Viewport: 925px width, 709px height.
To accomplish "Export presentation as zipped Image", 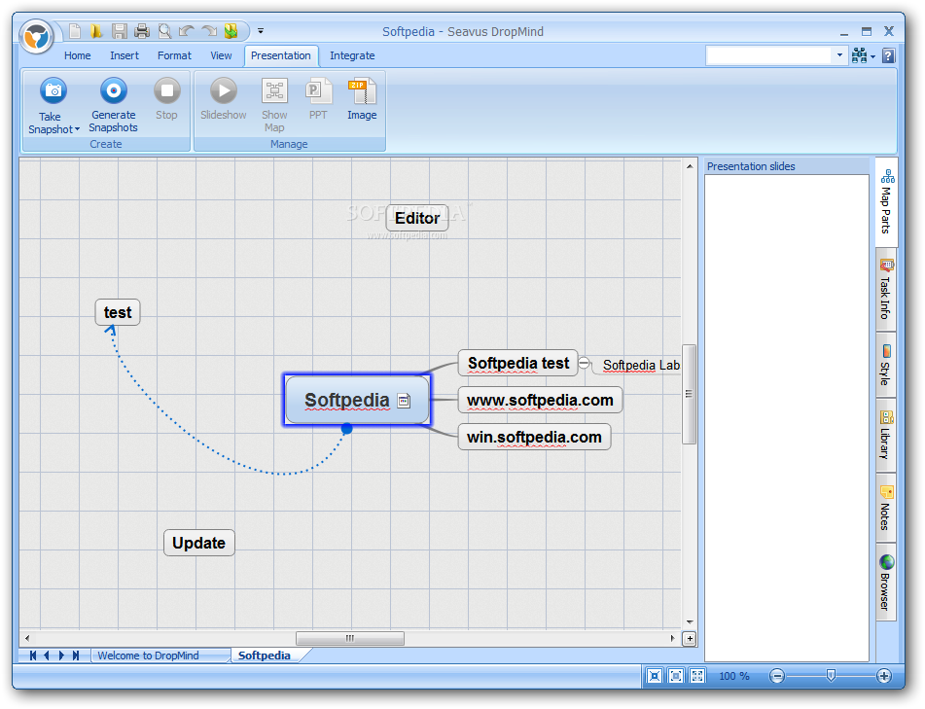I will pos(362,99).
